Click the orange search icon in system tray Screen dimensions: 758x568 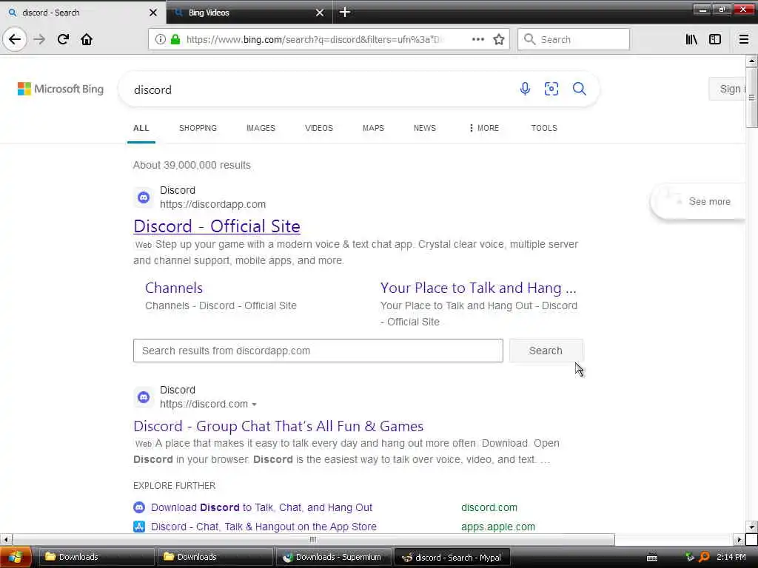[x=704, y=557]
